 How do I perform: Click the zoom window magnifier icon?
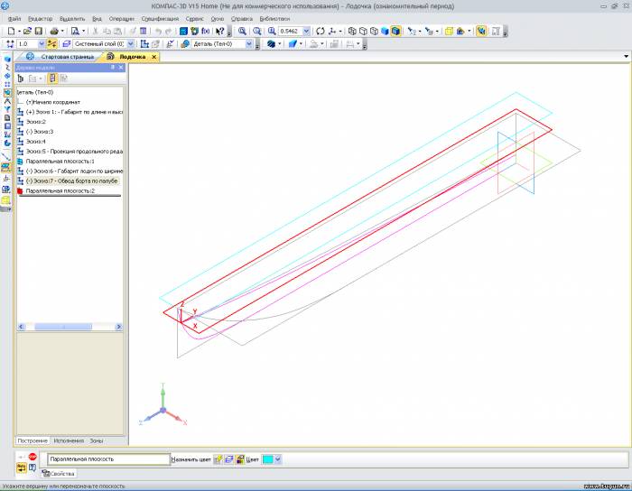coord(242,31)
